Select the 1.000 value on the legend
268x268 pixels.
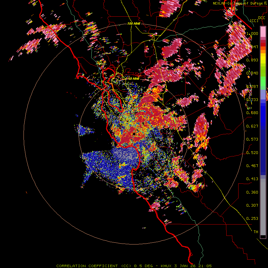point(252,33)
